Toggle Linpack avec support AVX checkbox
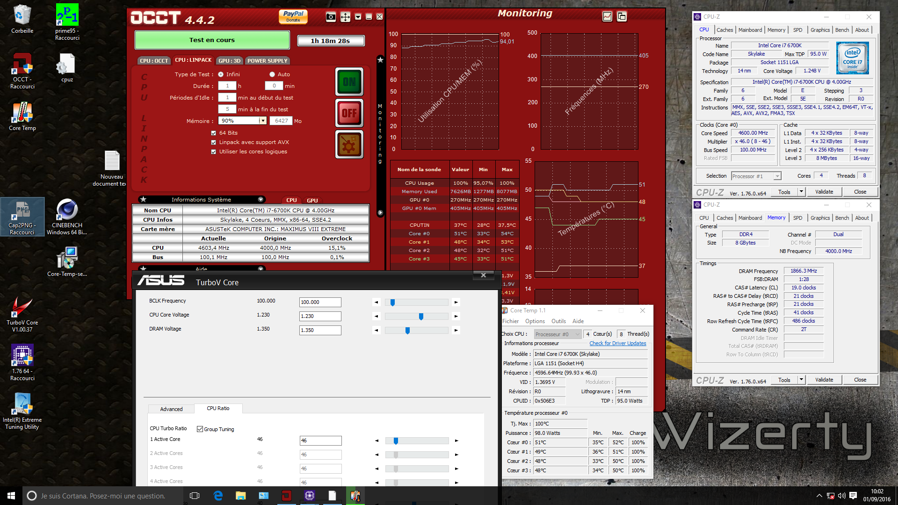Image resolution: width=898 pixels, height=505 pixels. click(214, 143)
